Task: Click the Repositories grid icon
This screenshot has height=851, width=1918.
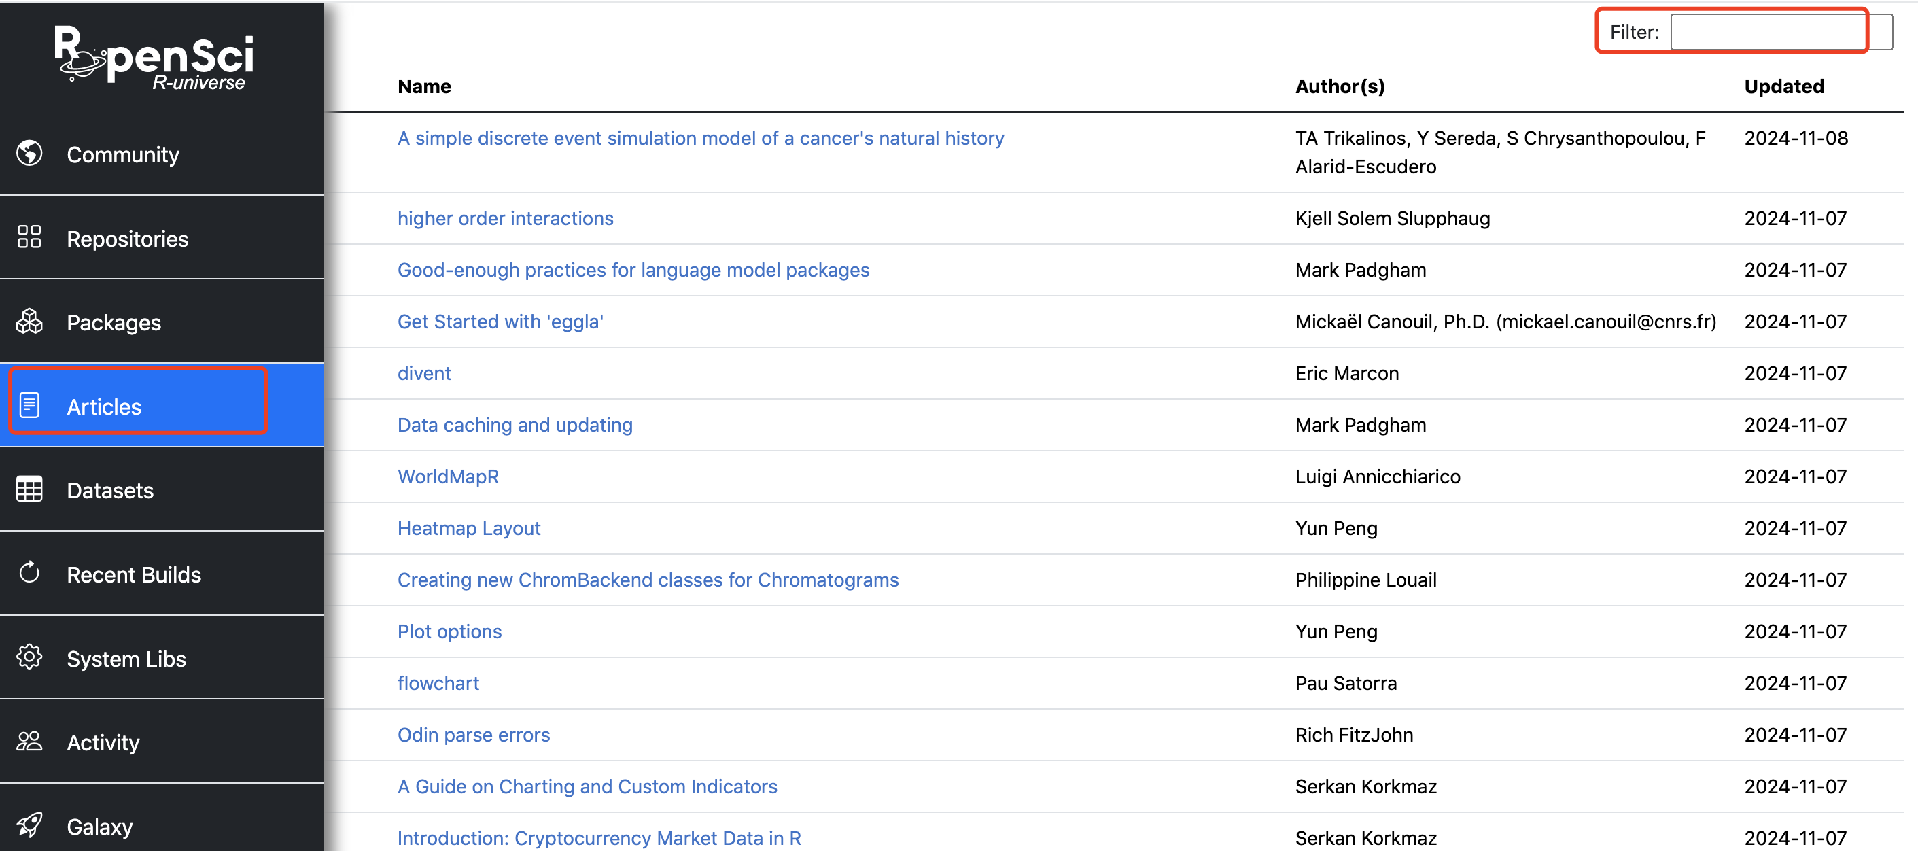Action: pos(30,237)
